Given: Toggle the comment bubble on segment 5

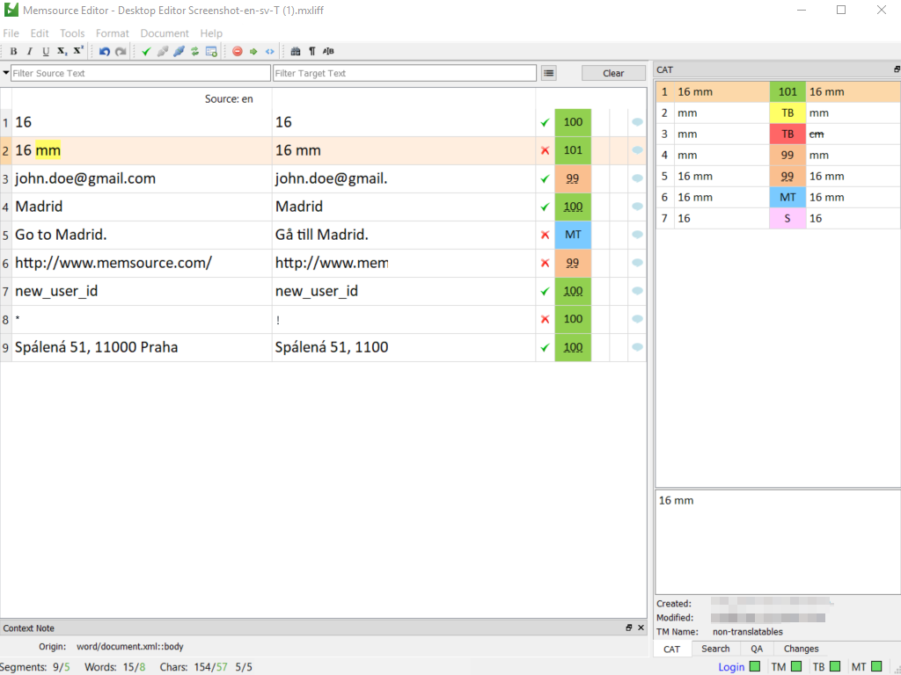Looking at the screenshot, I should coord(636,235).
